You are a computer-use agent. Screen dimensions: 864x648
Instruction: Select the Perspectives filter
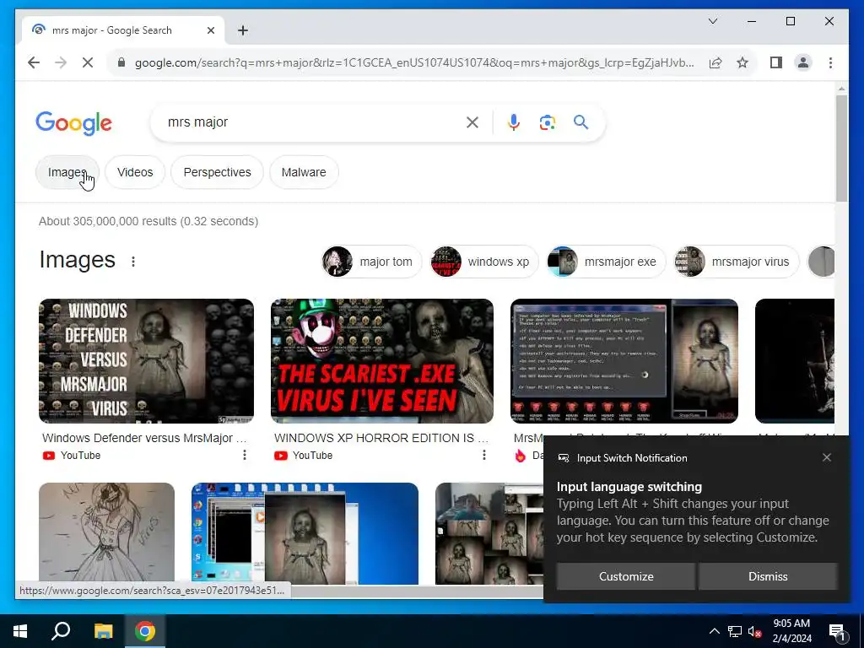click(x=217, y=172)
